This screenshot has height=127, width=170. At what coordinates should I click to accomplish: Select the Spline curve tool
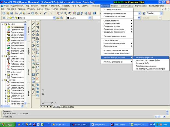34,53
